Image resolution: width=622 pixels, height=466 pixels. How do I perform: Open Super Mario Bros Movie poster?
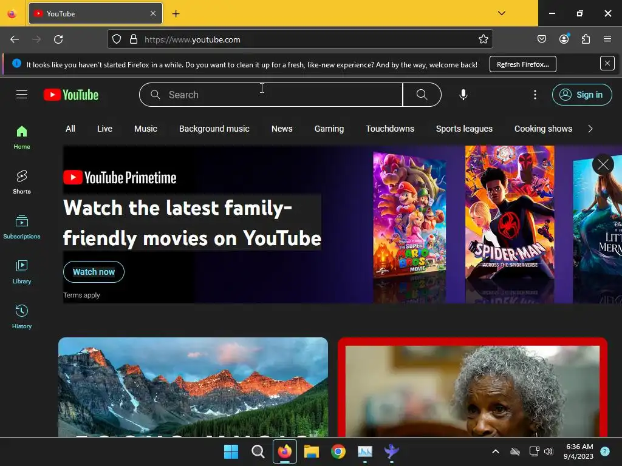point(409,215)
